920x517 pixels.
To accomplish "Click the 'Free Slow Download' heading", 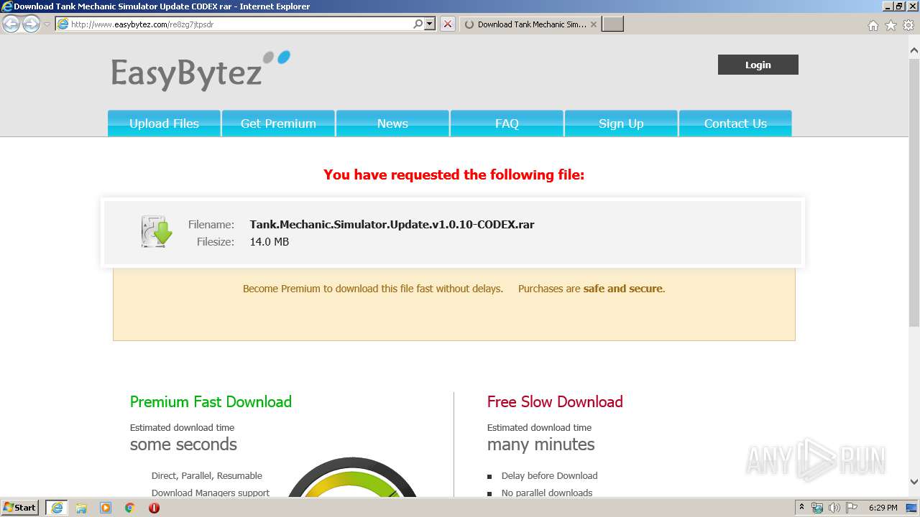I will [555, 402].
